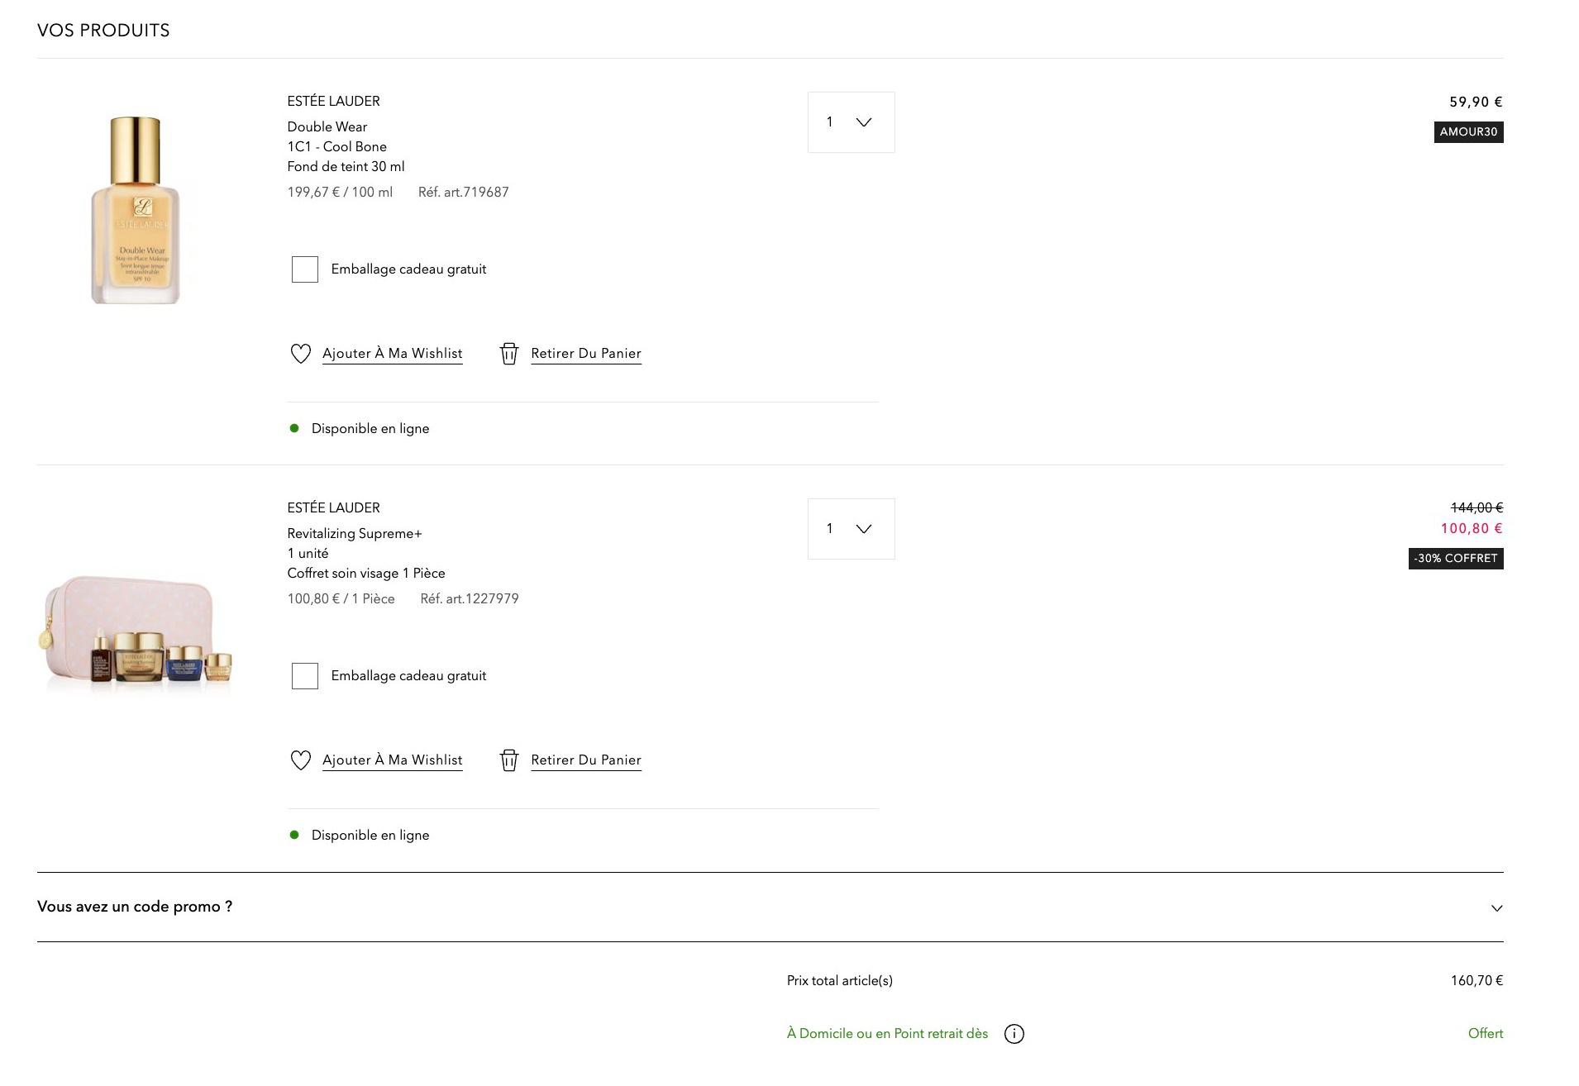The width and height of the screenshot is (1579, 1086).
Task: Click 'À Domicile ou en Point retrait dès' text
Action: 887,1034
